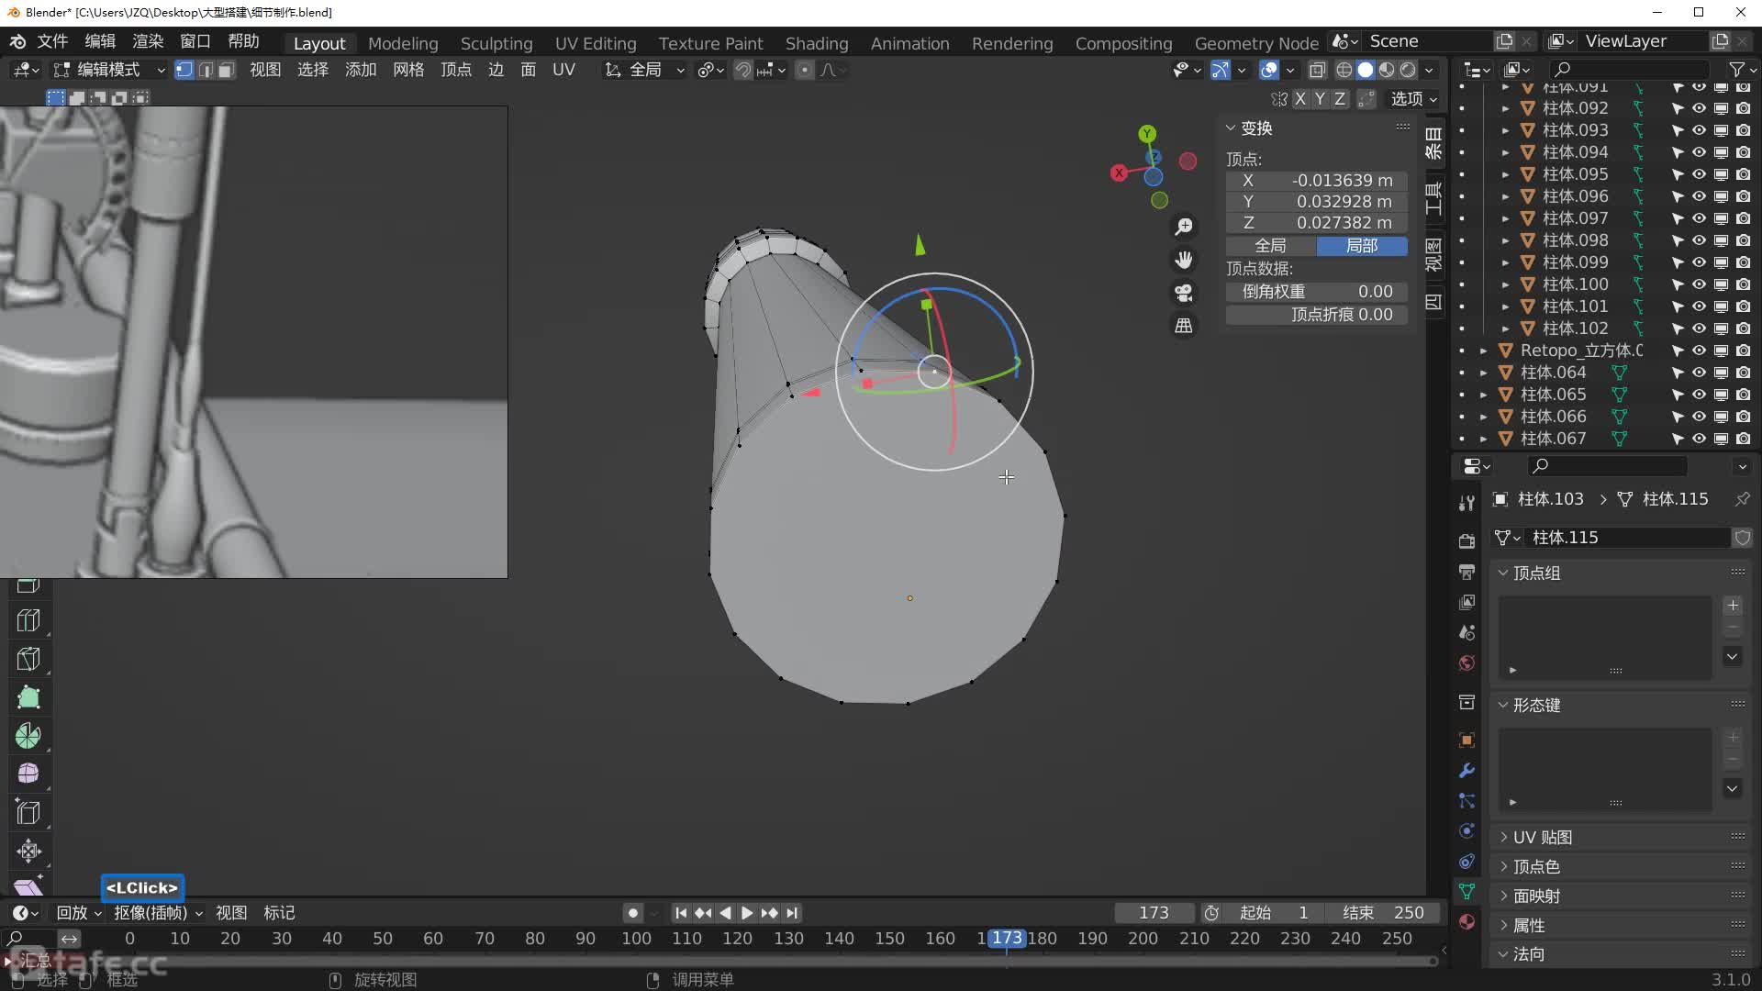Open the Material properties tab icon
Viewport: 1762px width, 991px height.
click(x=1466, y=921)
